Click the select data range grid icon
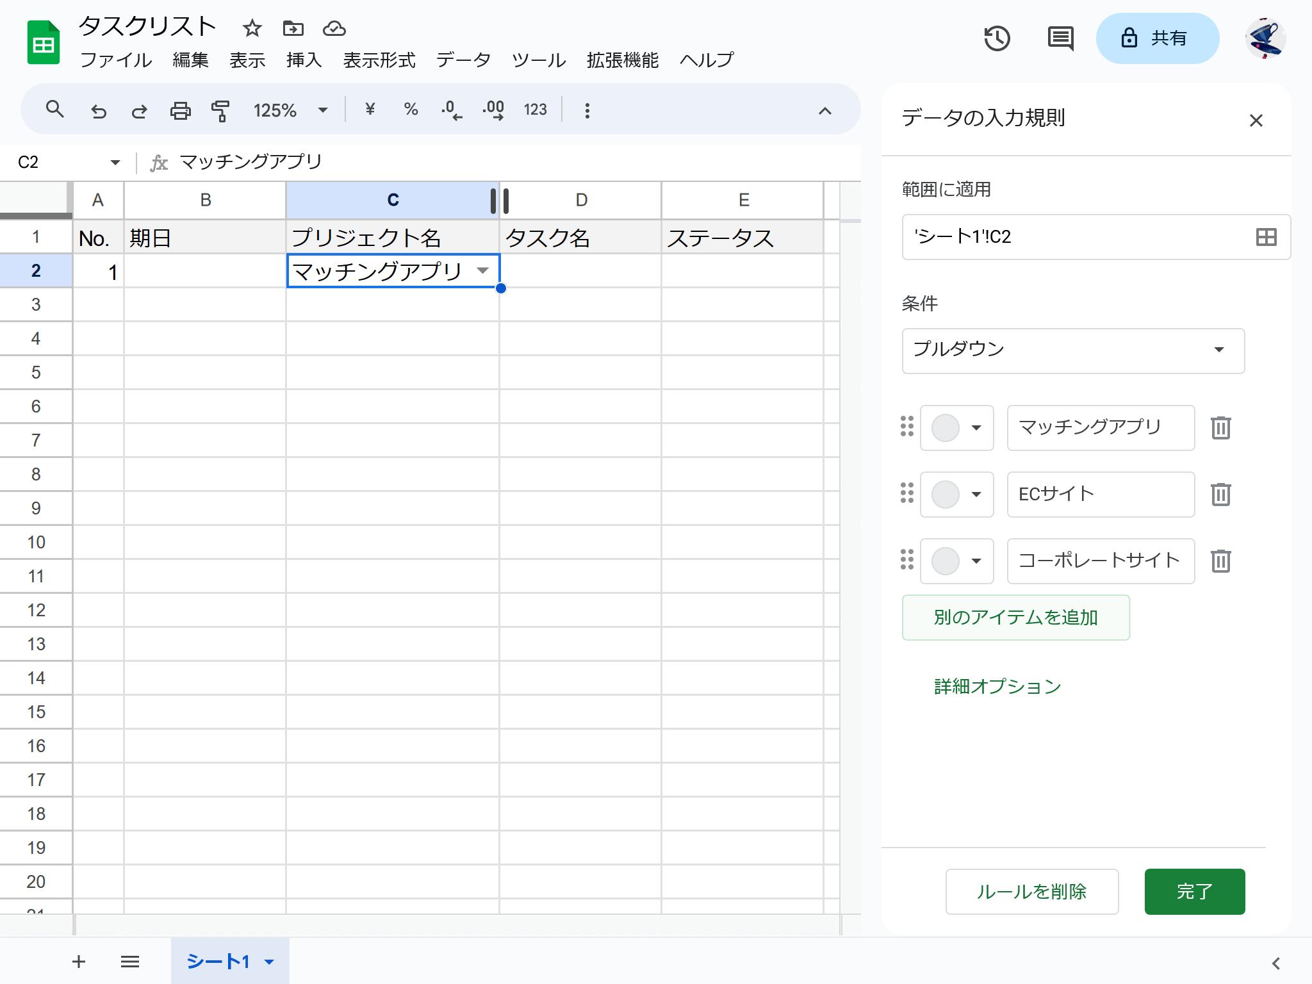Image resolution: width=1312 pixels, height=984 pixels. pyautogui.click(x=1266, y=237)
